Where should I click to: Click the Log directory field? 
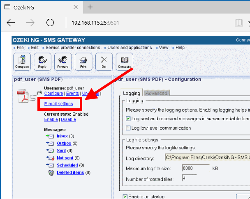[x=207, y=158]
